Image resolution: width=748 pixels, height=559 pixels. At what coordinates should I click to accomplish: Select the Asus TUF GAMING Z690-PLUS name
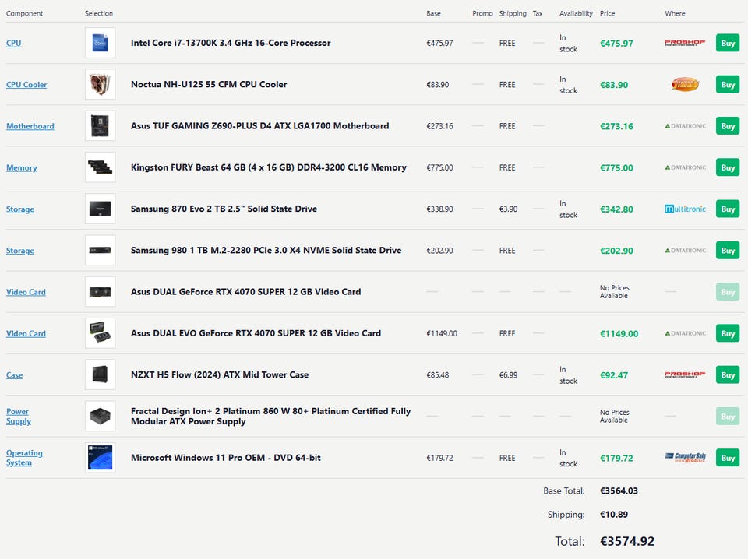click(x=260, y=126)
